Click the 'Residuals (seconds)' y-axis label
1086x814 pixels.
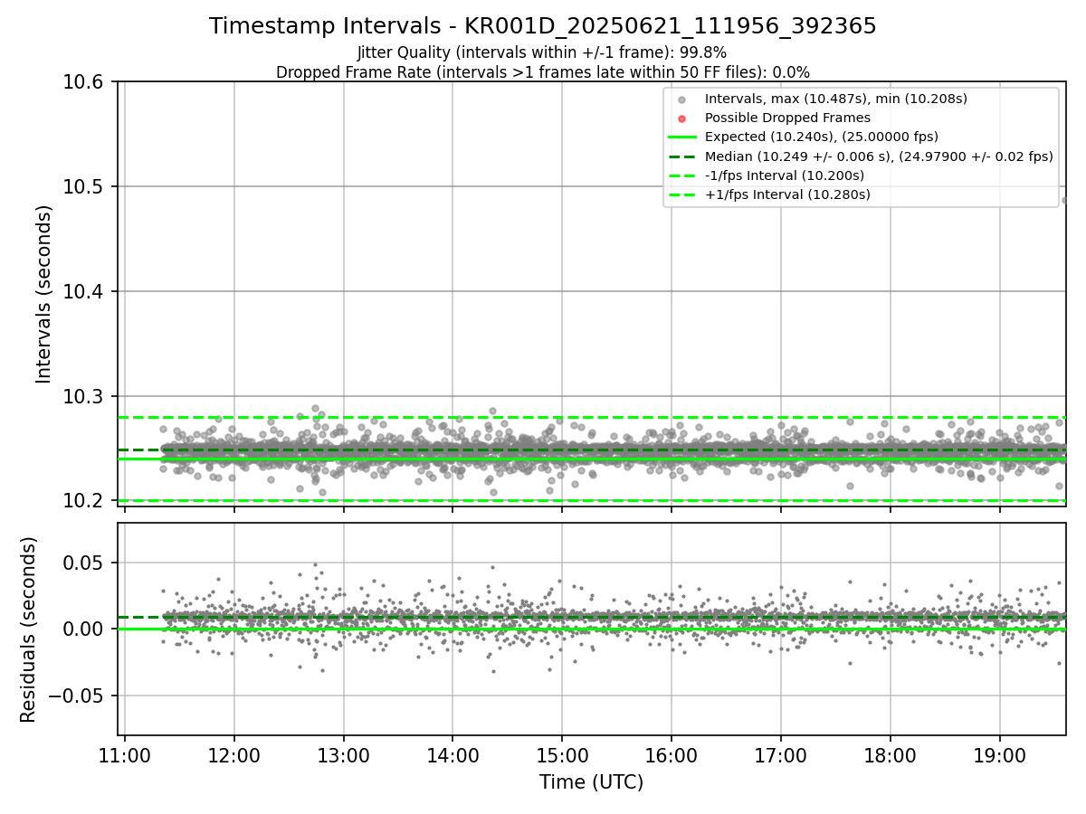coord(29,629)
